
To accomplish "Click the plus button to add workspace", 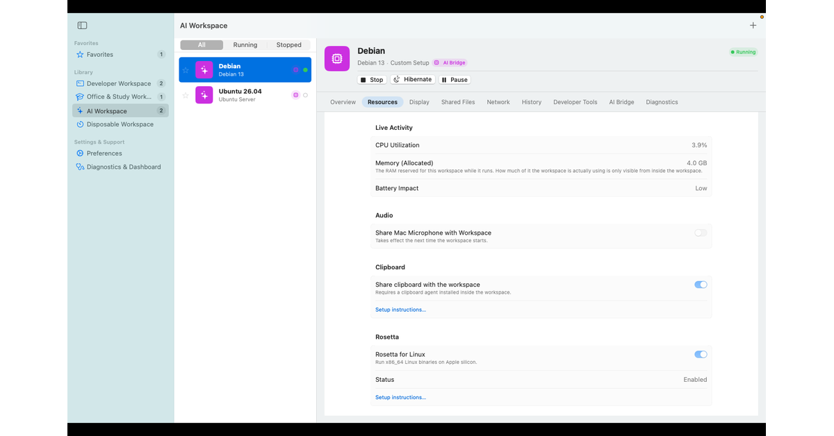I will coord(753,26).
